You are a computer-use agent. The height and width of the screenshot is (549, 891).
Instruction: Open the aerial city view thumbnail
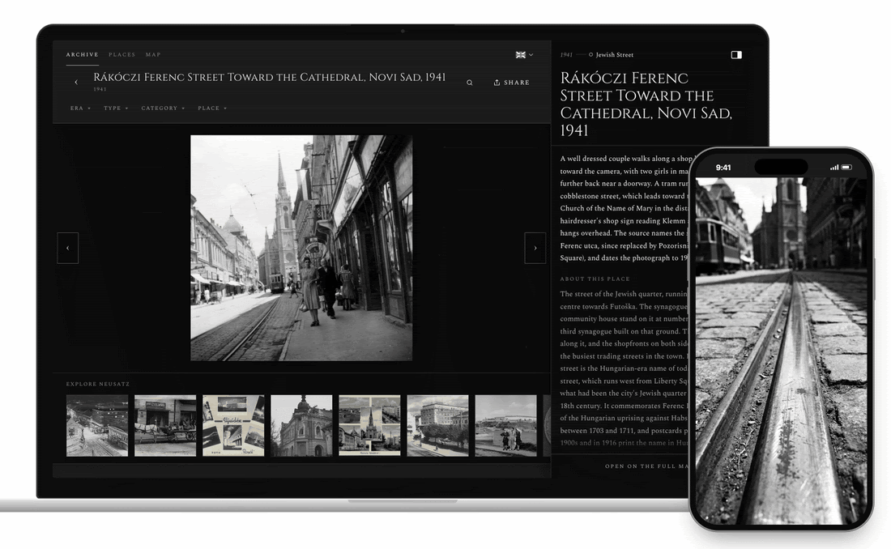[97, 426]
